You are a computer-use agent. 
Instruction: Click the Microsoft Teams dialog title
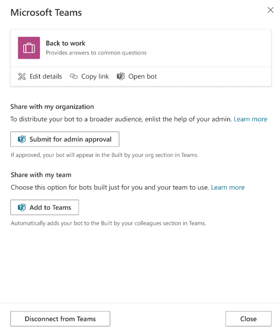(46, 13)
